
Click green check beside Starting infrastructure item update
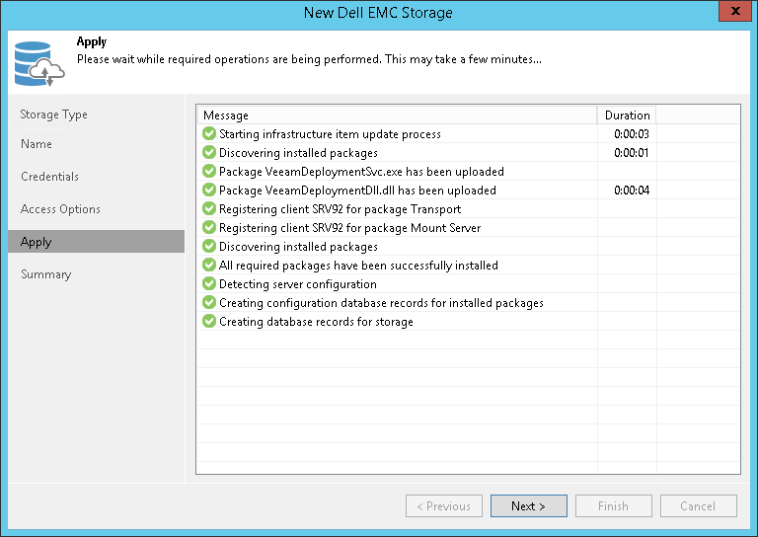[x=208, y=134]
